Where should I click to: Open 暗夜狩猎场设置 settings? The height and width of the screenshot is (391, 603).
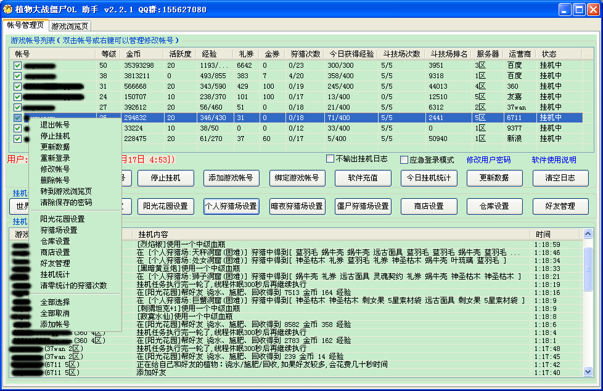click(297, 206)
